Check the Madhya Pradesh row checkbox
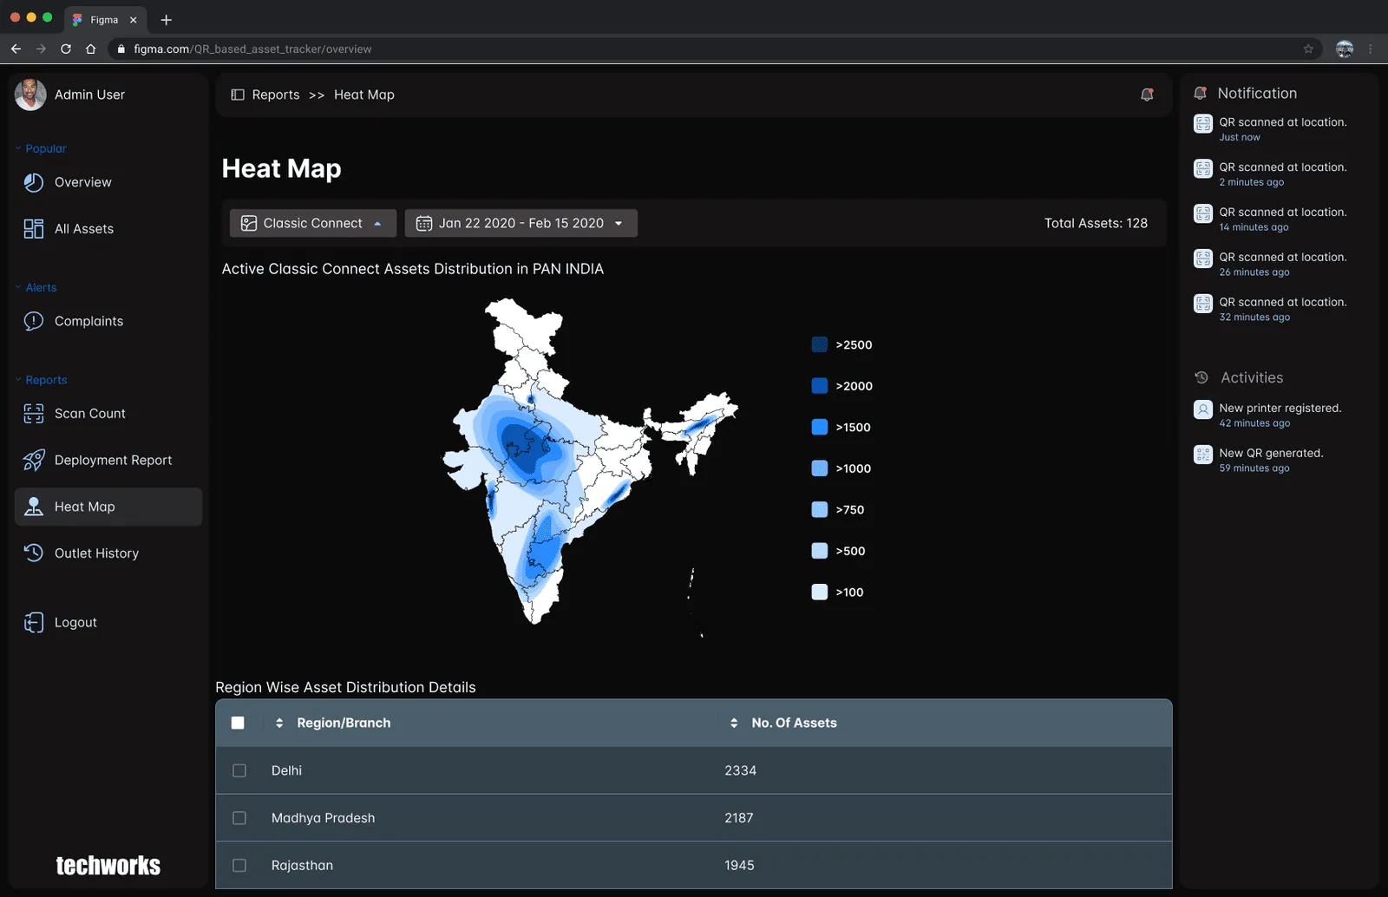 pos(239,818)
